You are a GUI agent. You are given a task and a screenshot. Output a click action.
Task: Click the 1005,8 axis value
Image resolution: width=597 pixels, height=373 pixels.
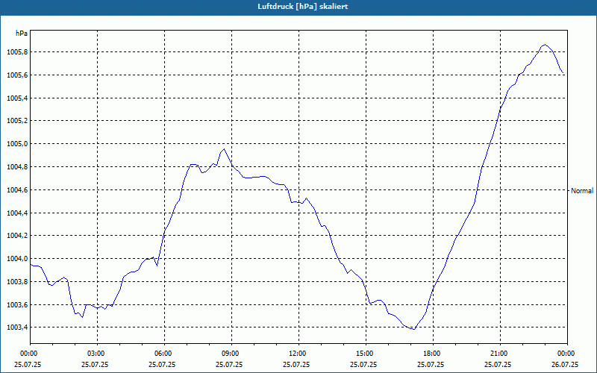(x=17, y=52)
